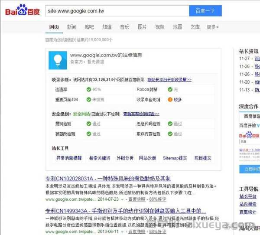Open 88%好评 link for 2014-07-23 result
The width and height of the screenshot is (260, 235).
[158, 199]
